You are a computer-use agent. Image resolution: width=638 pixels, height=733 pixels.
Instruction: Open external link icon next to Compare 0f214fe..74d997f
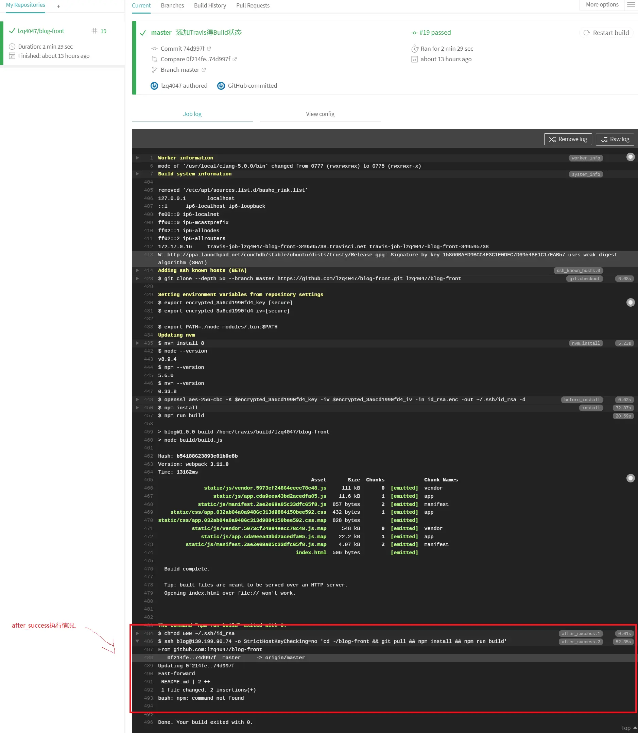pyautogui.click(x=235, y=59)
